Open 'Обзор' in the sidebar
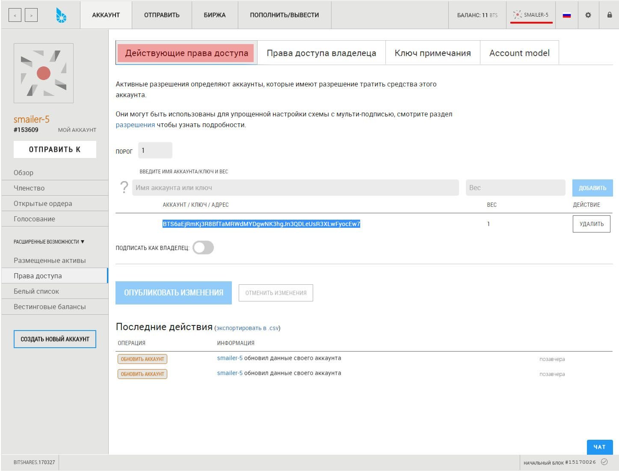Image resolution: width=619 pixels, height=471 pixels. pos(55,173)
